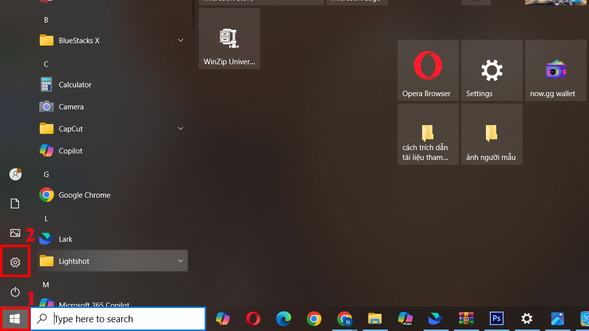This screenshot has height=331, width=589.
Task: Open Copilot from the taskbar
Action: (x=222, y=319)
